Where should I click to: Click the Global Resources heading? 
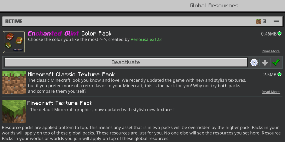coord(214,6)
